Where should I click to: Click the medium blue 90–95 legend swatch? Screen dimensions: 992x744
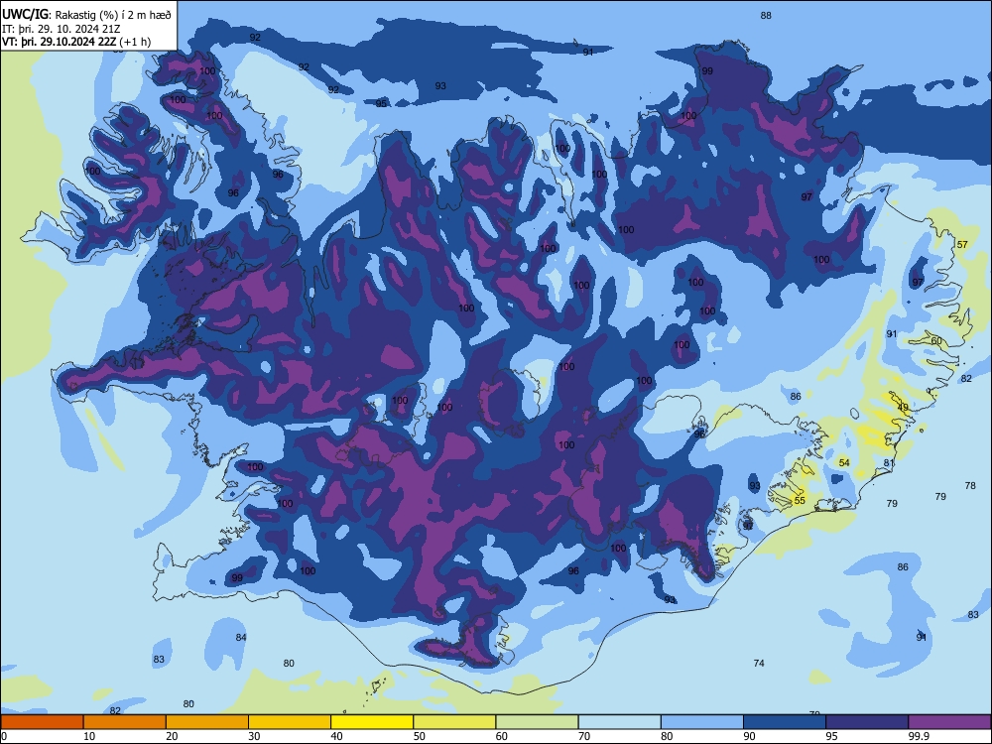[785, 722]
